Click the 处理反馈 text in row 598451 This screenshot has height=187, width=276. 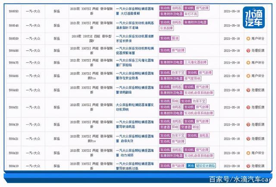(x=258, y=107)
